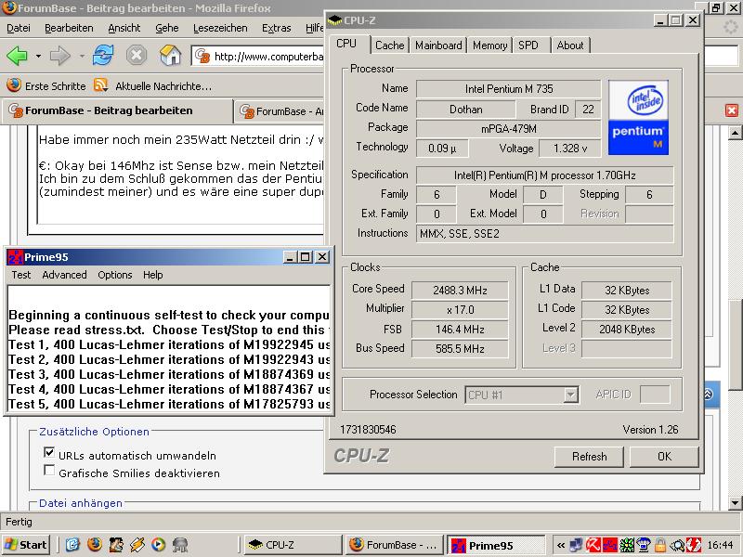Click the green grid tray icon
Image resolution: width=743 pixels, height=557 pixels.
(x=626, y=545)
